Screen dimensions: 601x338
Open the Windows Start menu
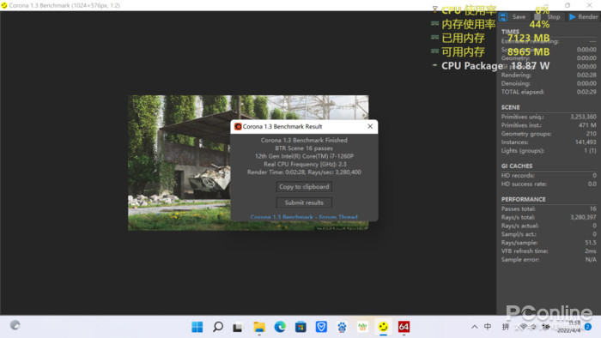[197, 327]
